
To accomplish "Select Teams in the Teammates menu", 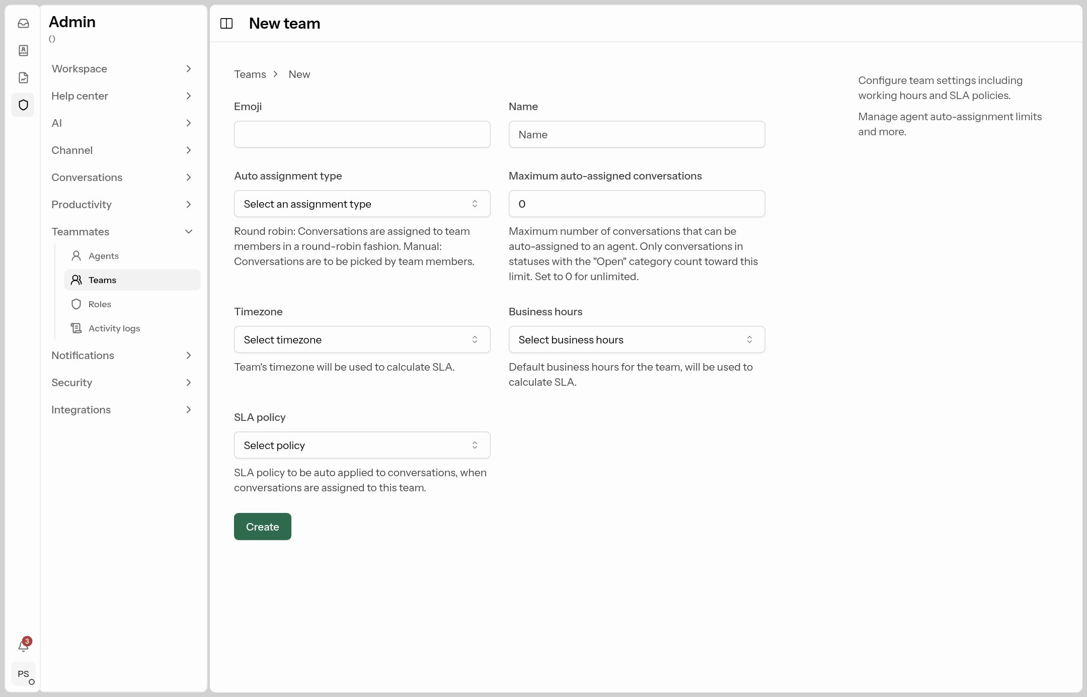I will pyautogui.click(x=132, y=280).
